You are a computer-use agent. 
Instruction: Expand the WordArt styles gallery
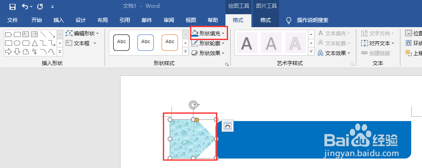pos(311,51)
